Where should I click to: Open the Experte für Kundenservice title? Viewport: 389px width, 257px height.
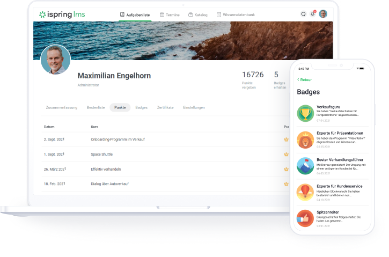tap(340, 186)
